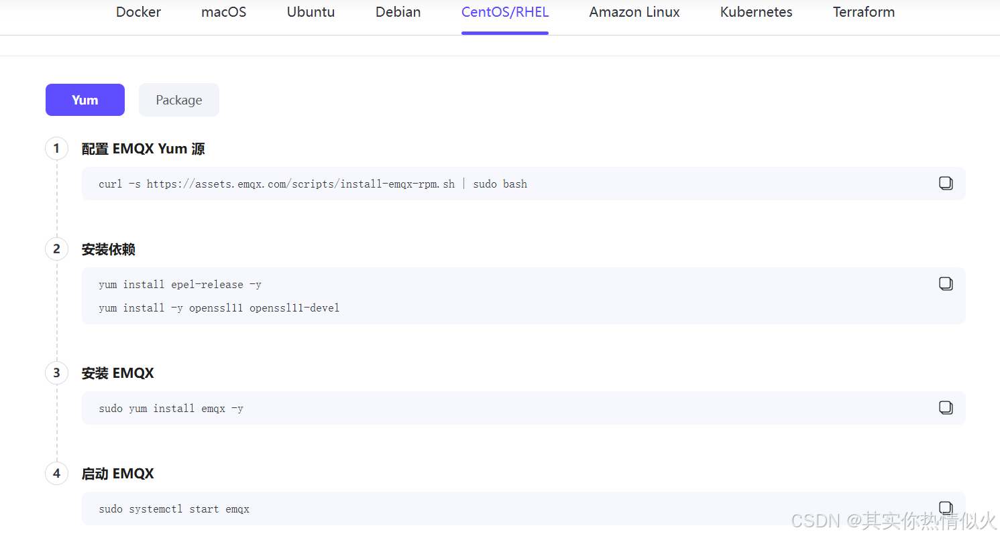Open the Ubuntu tab

[x=311, y=12]
